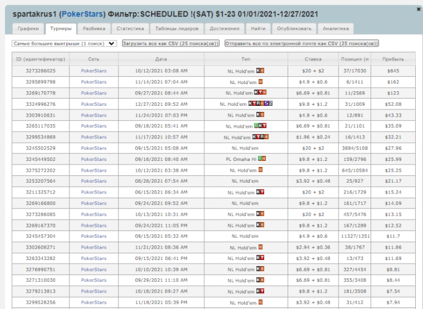
Task: Select the $162 profit cell
Action: point(393,82)
